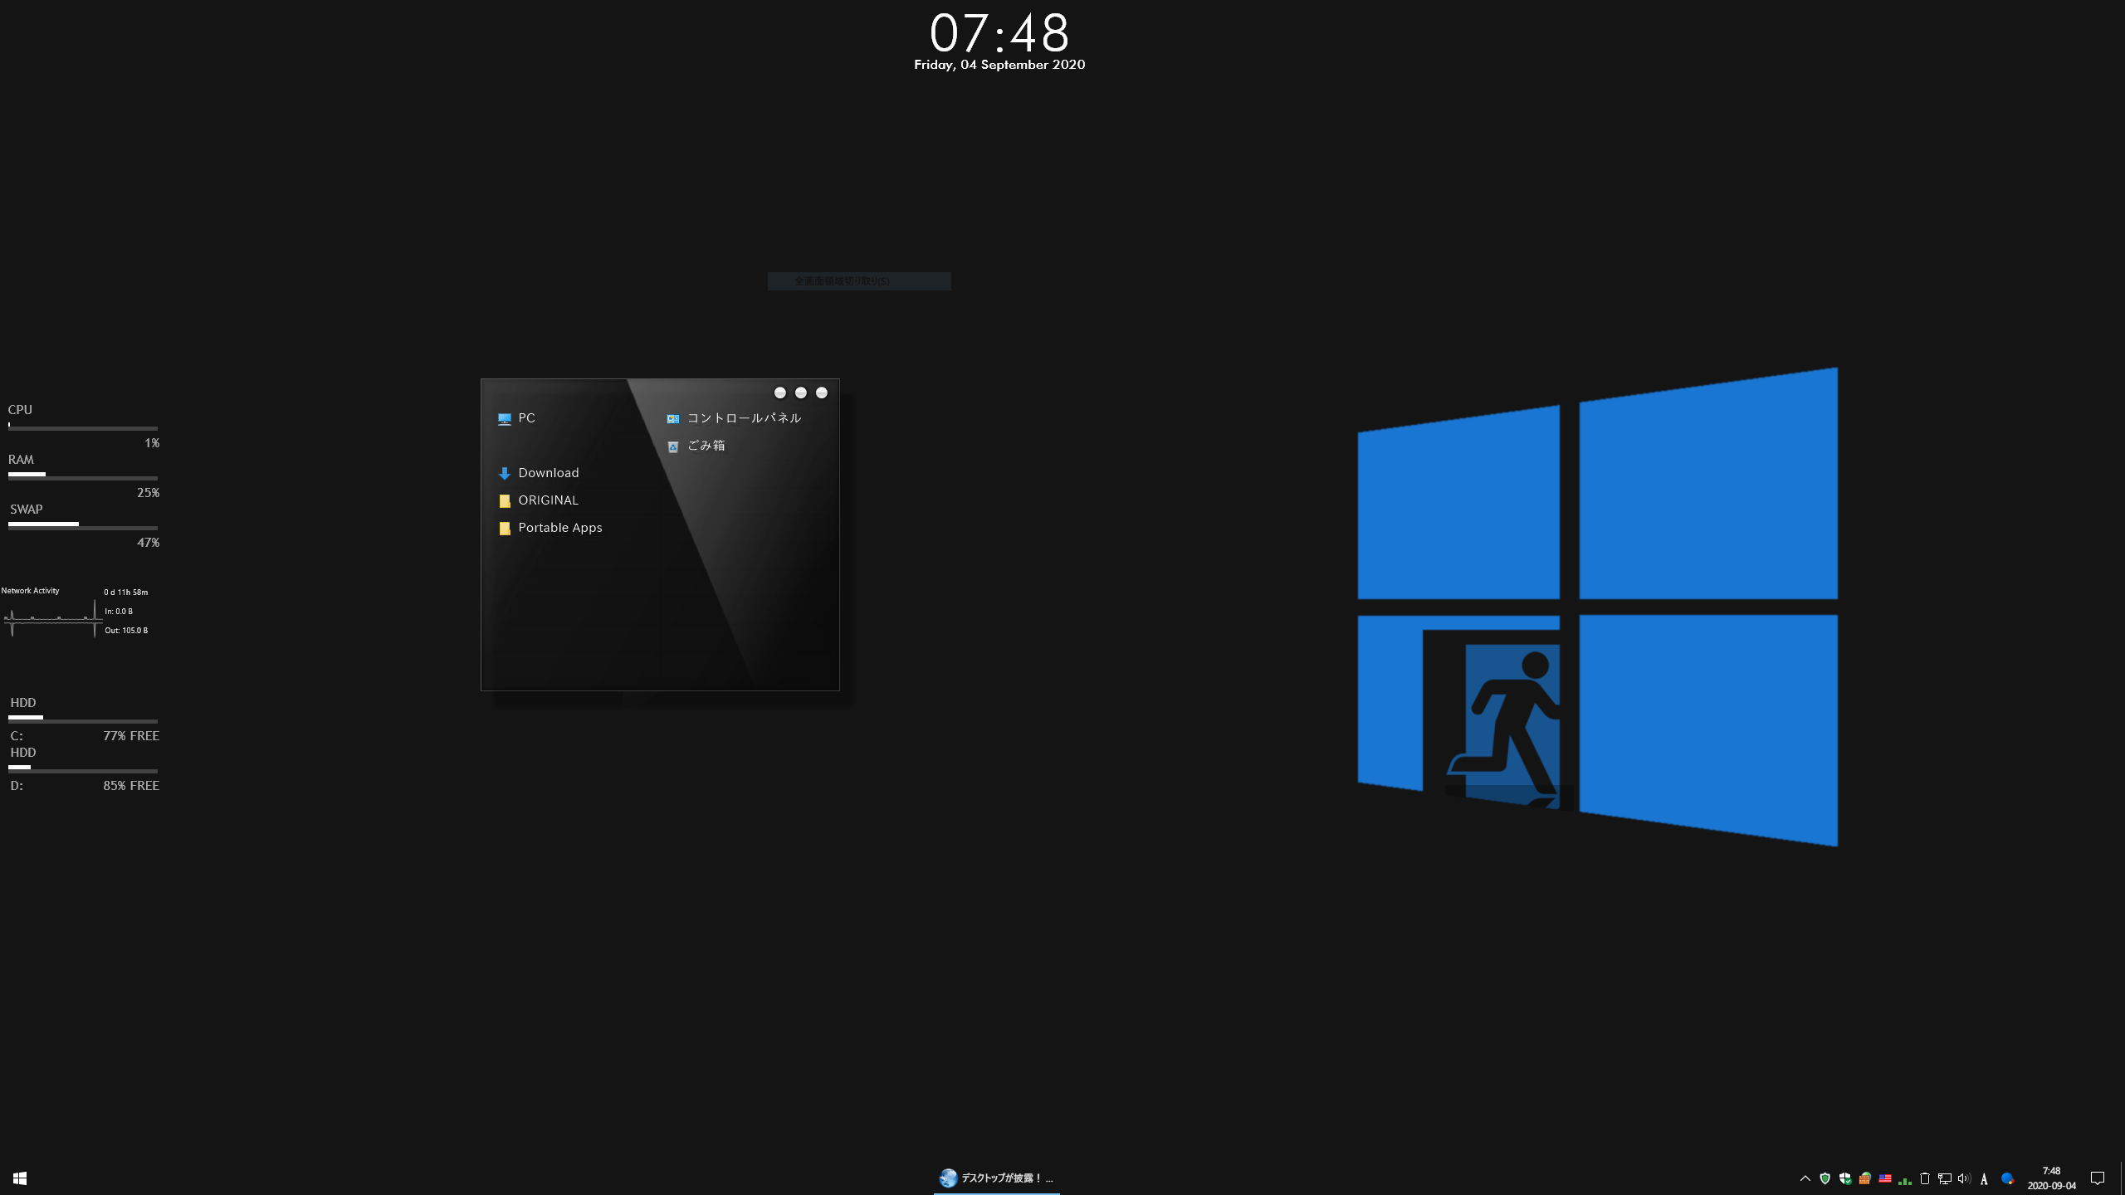
Task: Click the brick firewall globe tray icon
Action: click(x=1865, y=1178)
